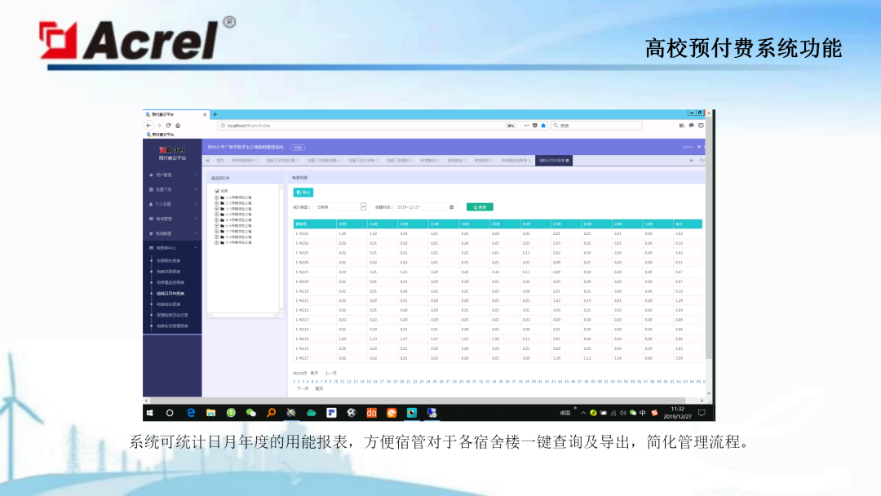Click the browser search box
This screenshot has width=881, height=496.
point(595,126)
